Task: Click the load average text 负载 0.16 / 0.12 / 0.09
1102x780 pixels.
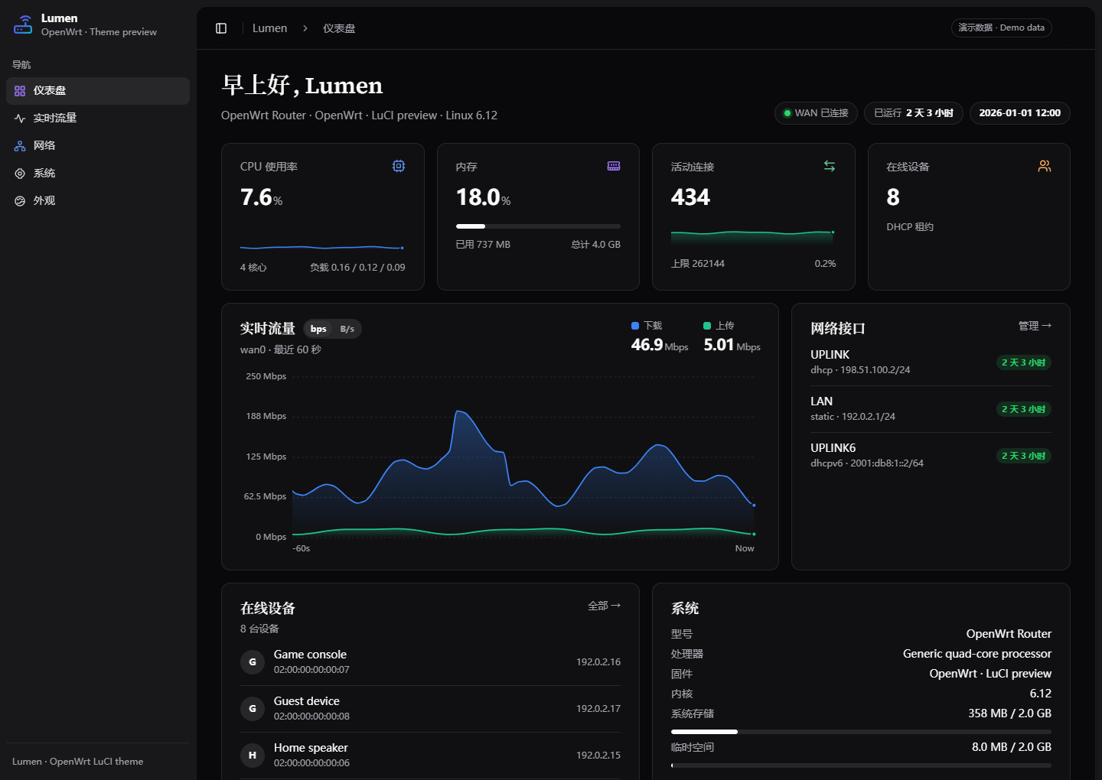Action: [x=357, y=268]
